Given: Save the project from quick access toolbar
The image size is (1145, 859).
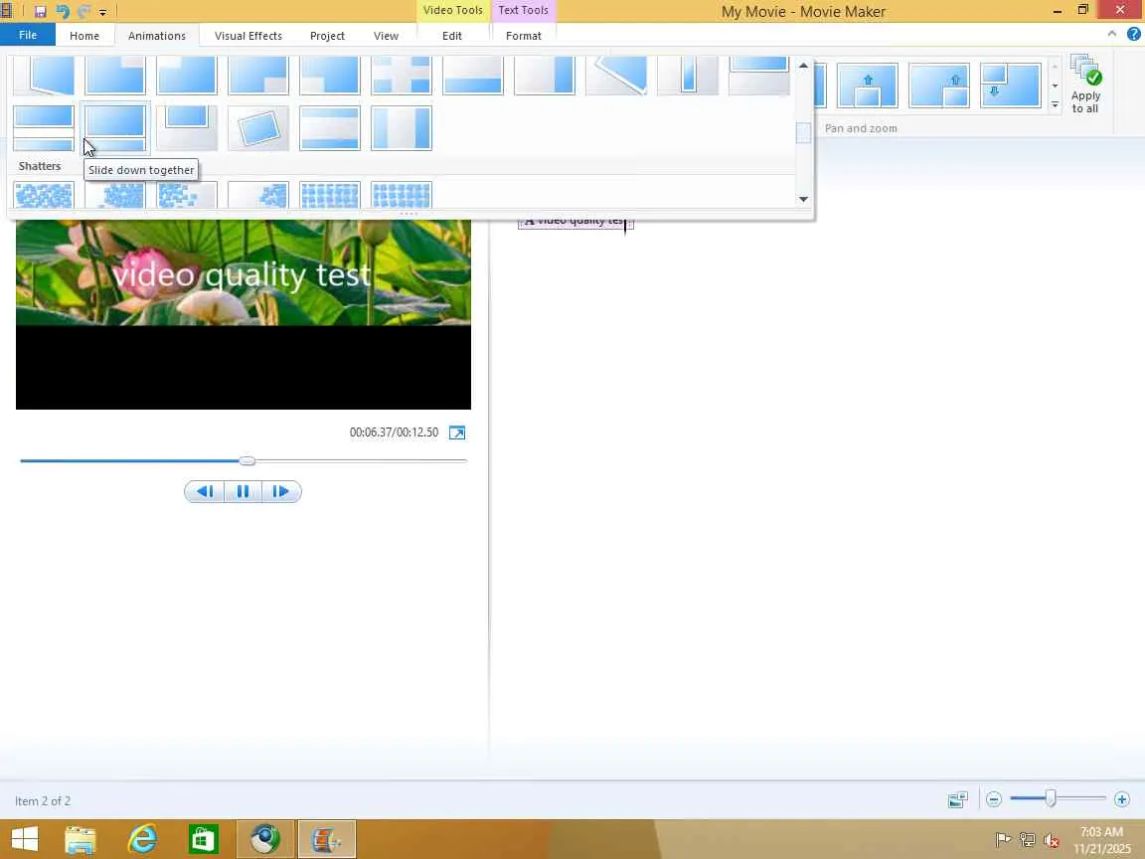Looking at the screenshot, I should [x=40, y=11].
